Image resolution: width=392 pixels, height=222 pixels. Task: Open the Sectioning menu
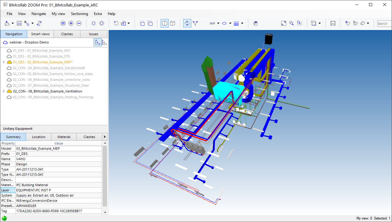coord(80,14)
